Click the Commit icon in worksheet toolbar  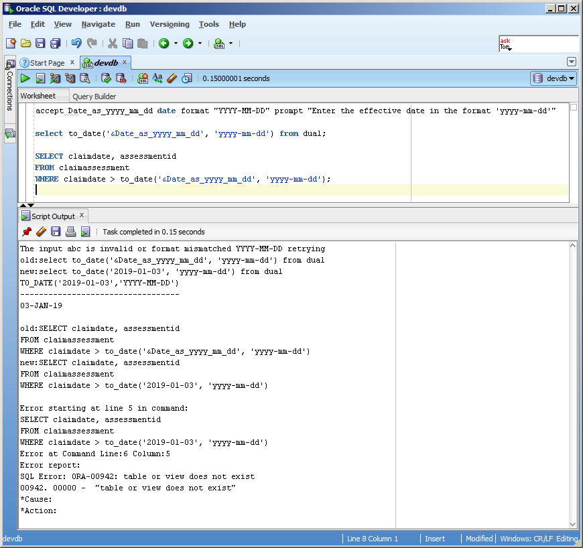pyautogui.click(x=106, y=78)
